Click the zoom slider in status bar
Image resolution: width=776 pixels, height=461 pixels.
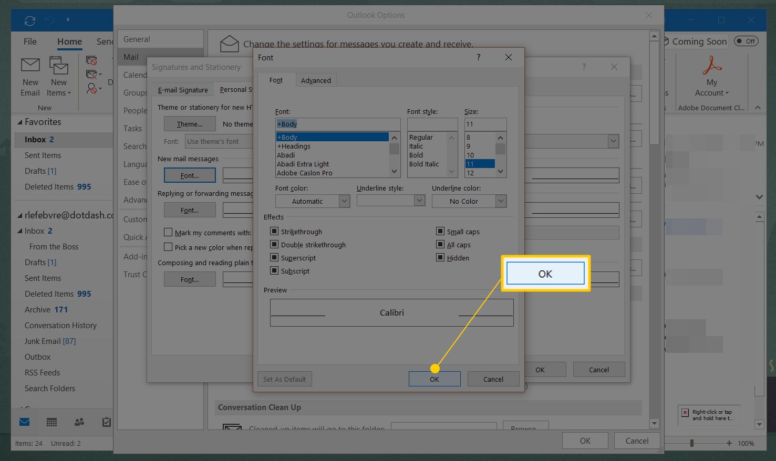(691, 443)
